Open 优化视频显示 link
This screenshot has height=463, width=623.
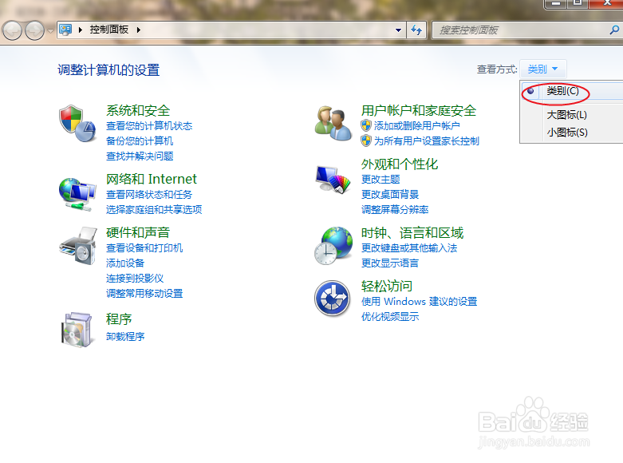tap(390, 317)
